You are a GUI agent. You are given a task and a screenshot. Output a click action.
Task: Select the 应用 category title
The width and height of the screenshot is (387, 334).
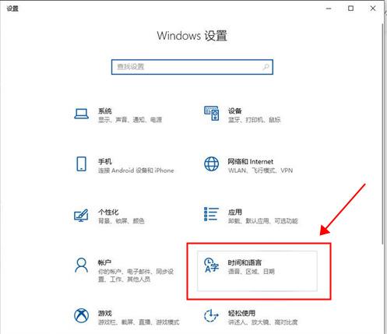235,212
